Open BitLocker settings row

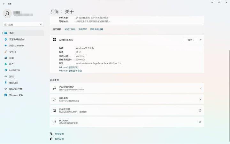[x=127, y=122]
